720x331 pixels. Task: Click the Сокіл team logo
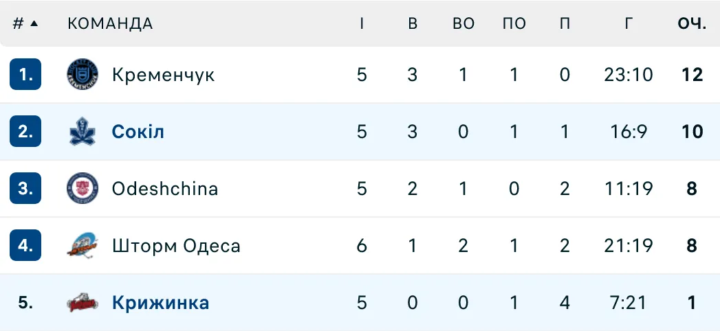pyautogui.click(x=83, y=131)
